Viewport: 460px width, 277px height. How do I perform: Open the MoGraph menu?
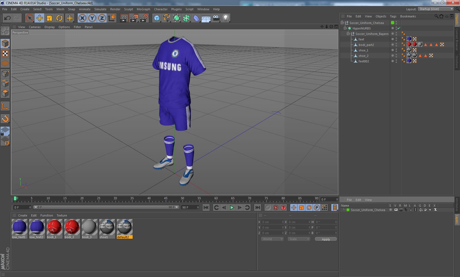point(143,9)
